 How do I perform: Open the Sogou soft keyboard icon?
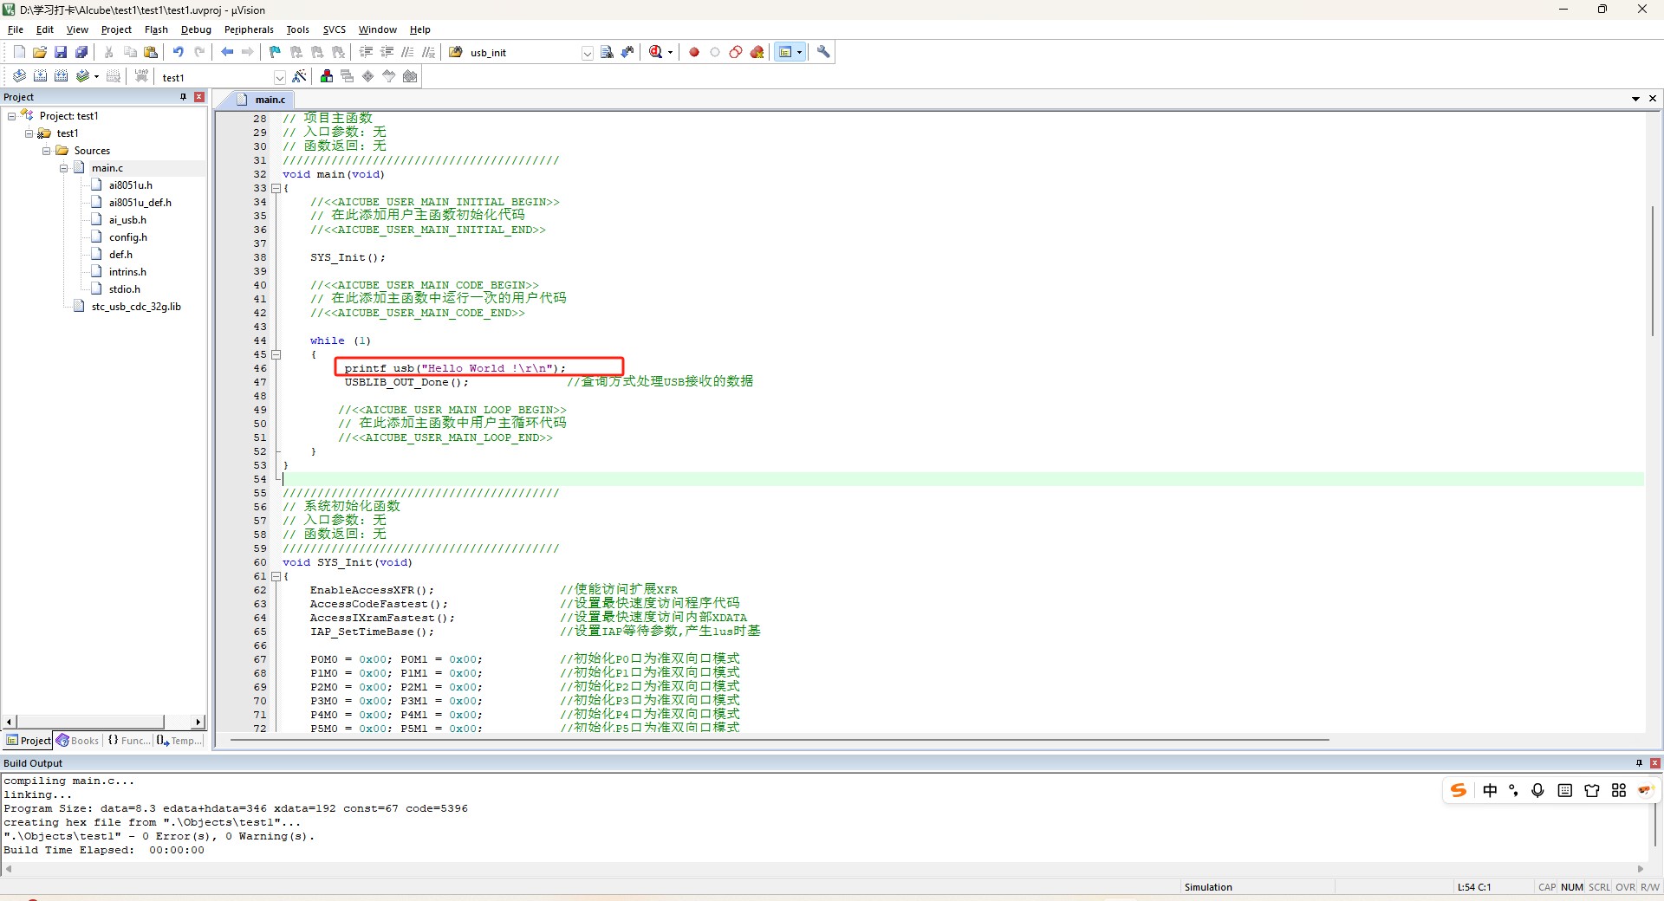(1564, 790)
